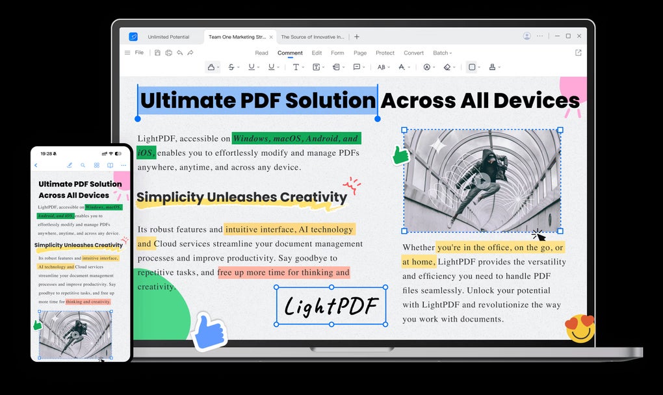Expand the AB tool dropdown arrow
Viewport: 663px width, 395px height.
tap(389, 68)
